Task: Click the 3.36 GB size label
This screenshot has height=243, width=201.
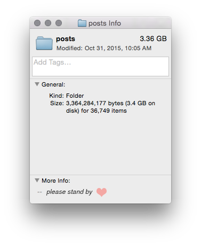Action: pos(153,38)
